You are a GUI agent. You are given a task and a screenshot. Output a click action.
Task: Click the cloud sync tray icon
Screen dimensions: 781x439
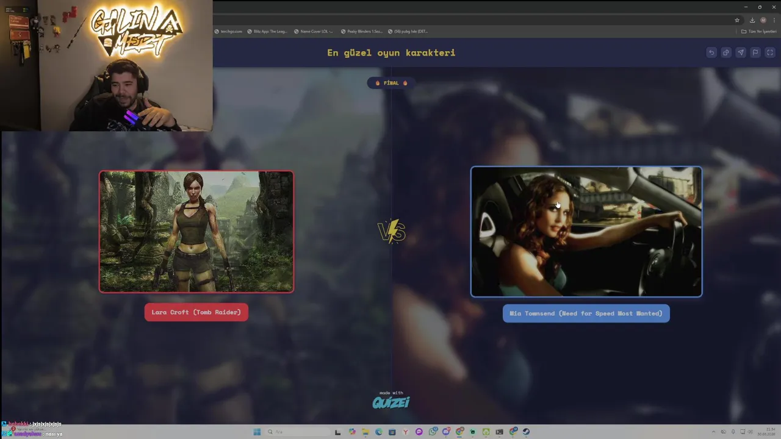(x=724, y=432)
